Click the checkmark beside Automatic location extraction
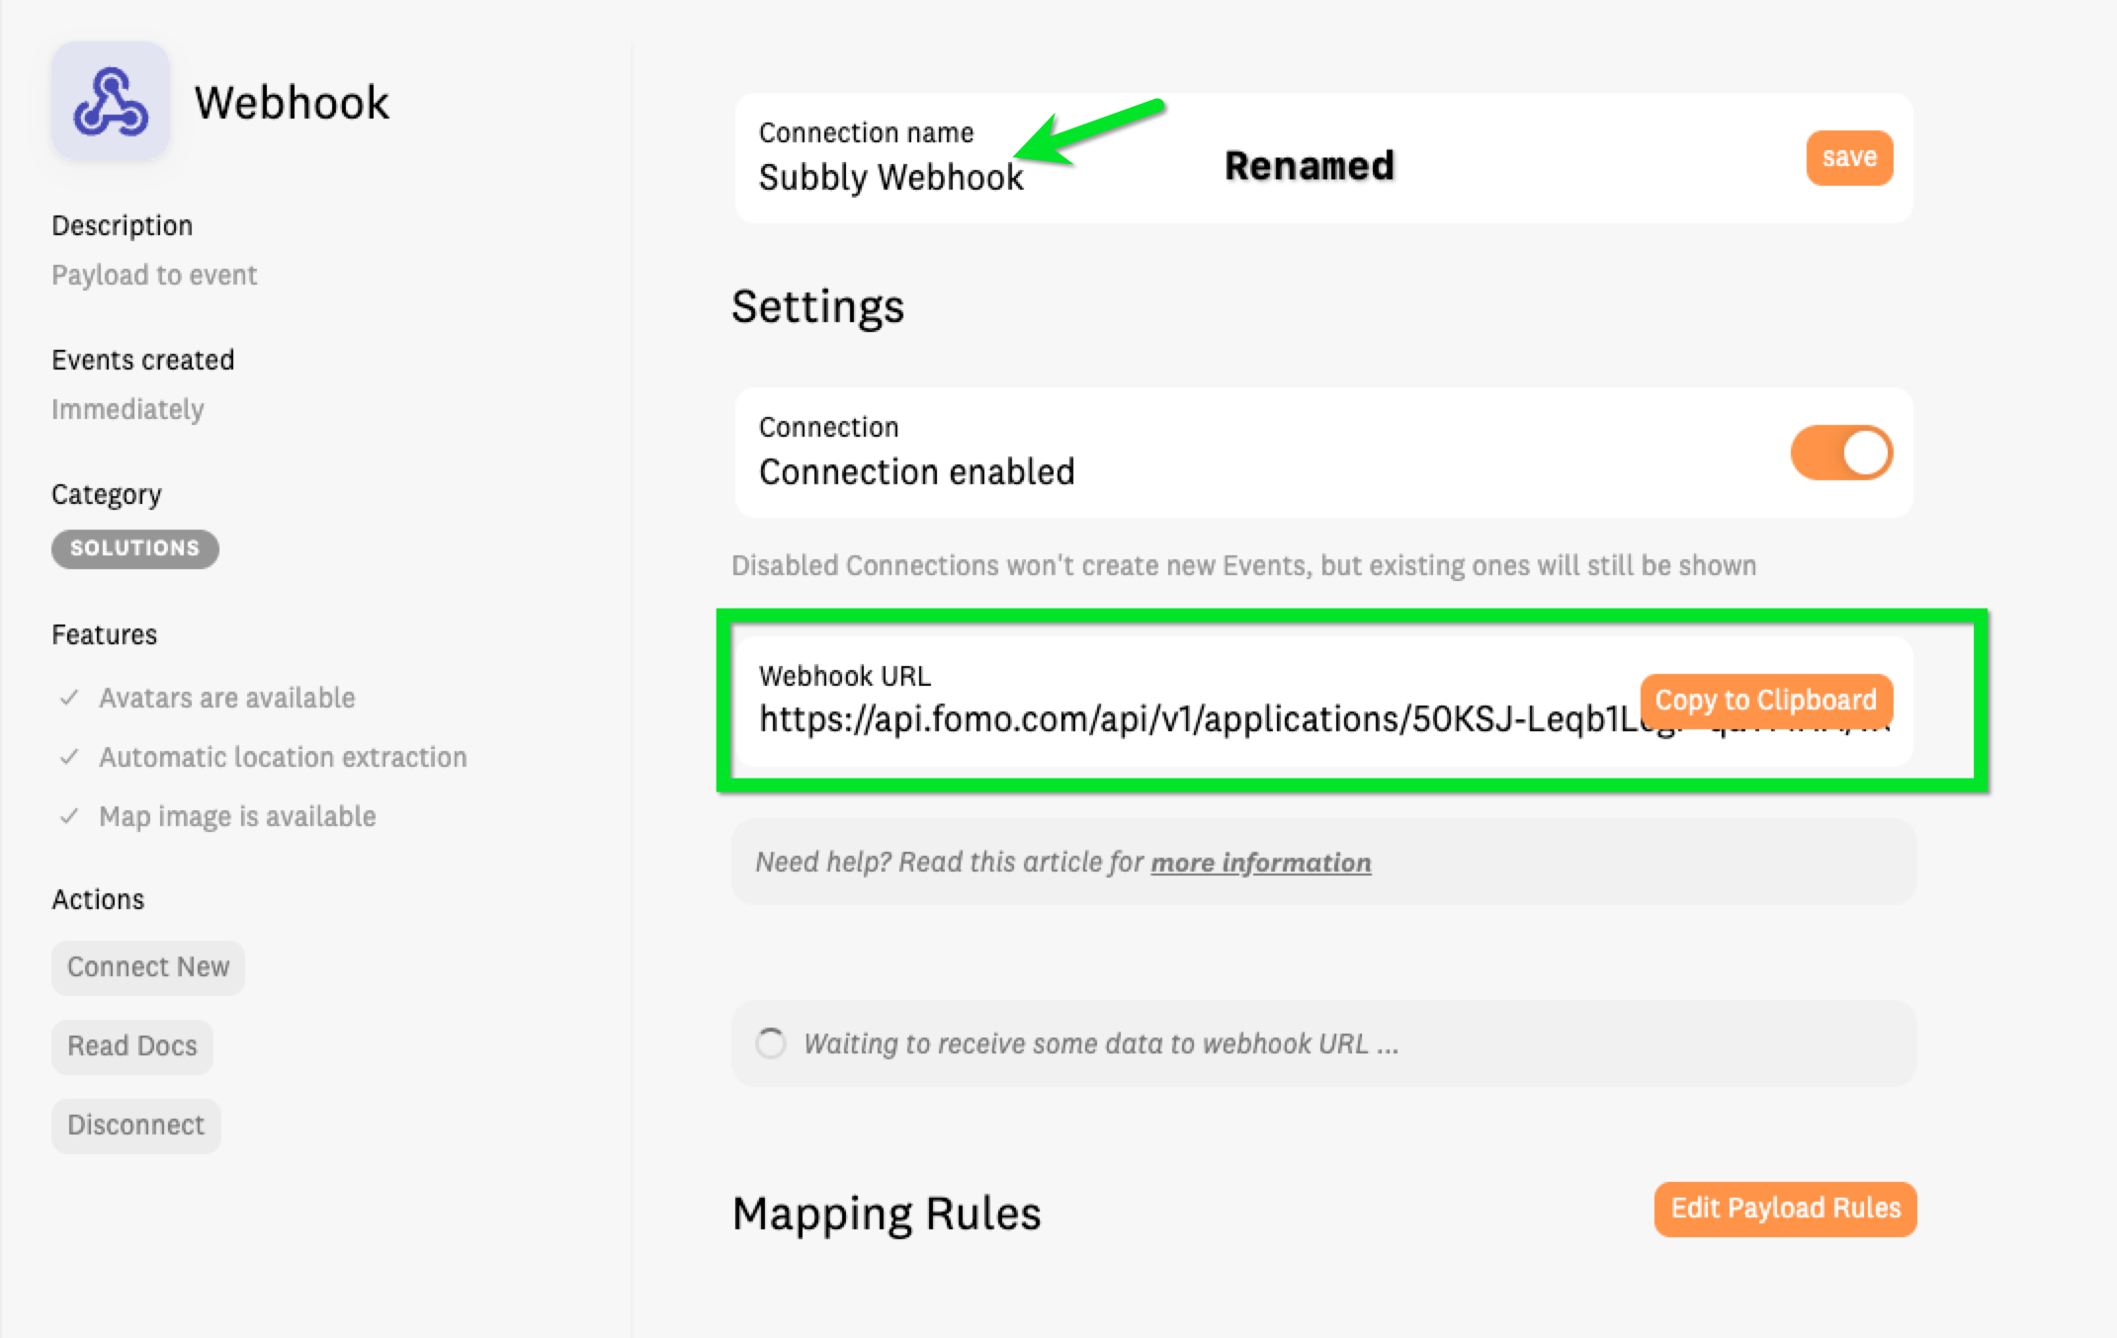Viewport: 2117px width, 1338px height. pos(69,757)
